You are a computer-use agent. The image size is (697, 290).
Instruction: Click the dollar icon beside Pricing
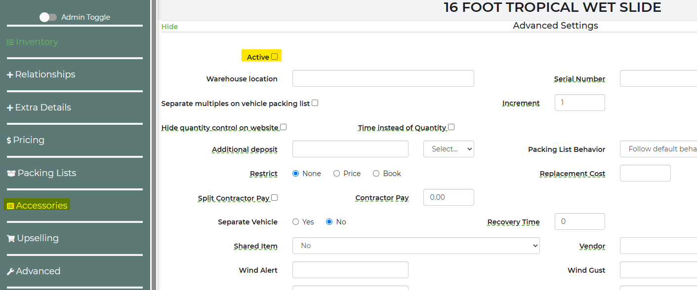tap(9, 141)
